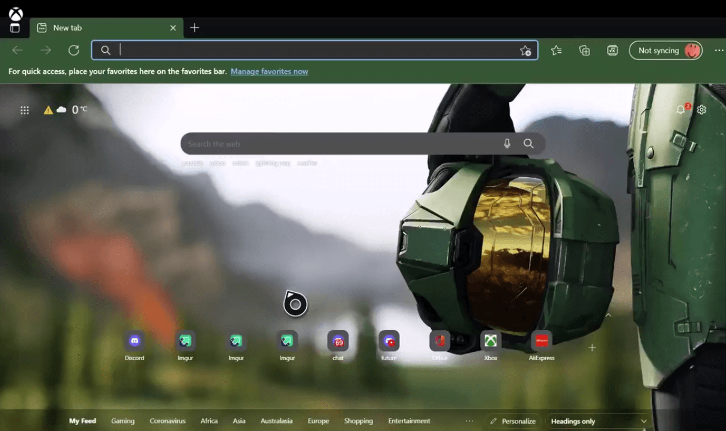The image size is (726, 431).
Task: Open notifications via the bell icon
Action: pyautogui.click(x=682, y=110)
